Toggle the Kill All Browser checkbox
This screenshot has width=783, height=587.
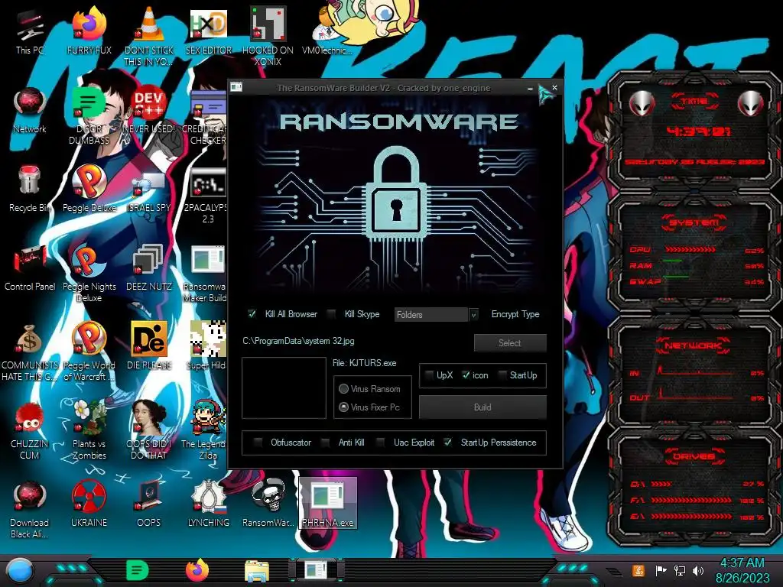(x=252, y=314)
